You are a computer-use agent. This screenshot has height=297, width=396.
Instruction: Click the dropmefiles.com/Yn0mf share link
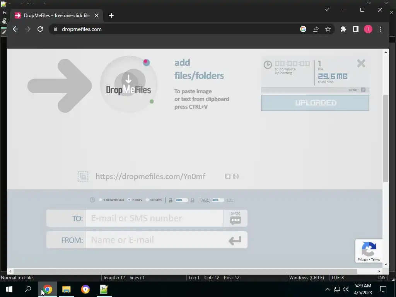point(150,176)
